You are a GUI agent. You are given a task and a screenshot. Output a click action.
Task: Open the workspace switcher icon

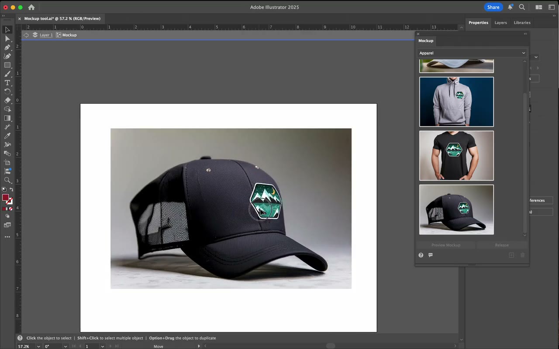pos(551,7)
